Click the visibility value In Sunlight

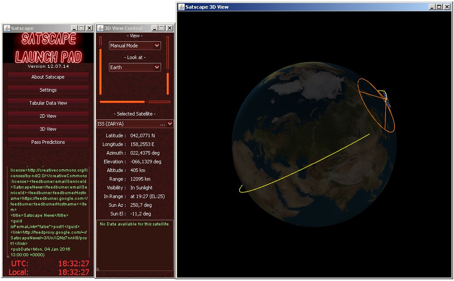[141, 188]
